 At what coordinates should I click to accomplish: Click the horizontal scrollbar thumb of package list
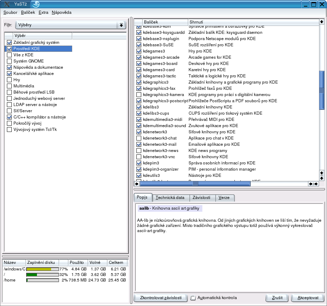pos(195,184)
